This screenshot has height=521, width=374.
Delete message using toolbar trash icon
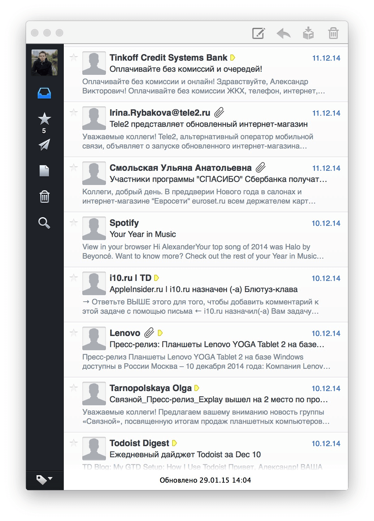[x=333, y=33]
